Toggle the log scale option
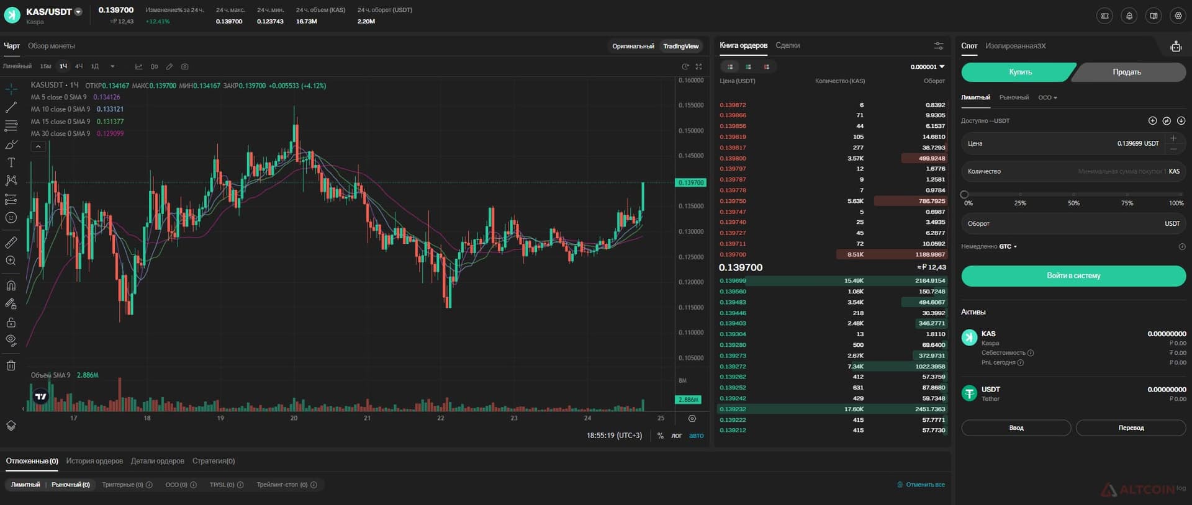 pos(677,436)
